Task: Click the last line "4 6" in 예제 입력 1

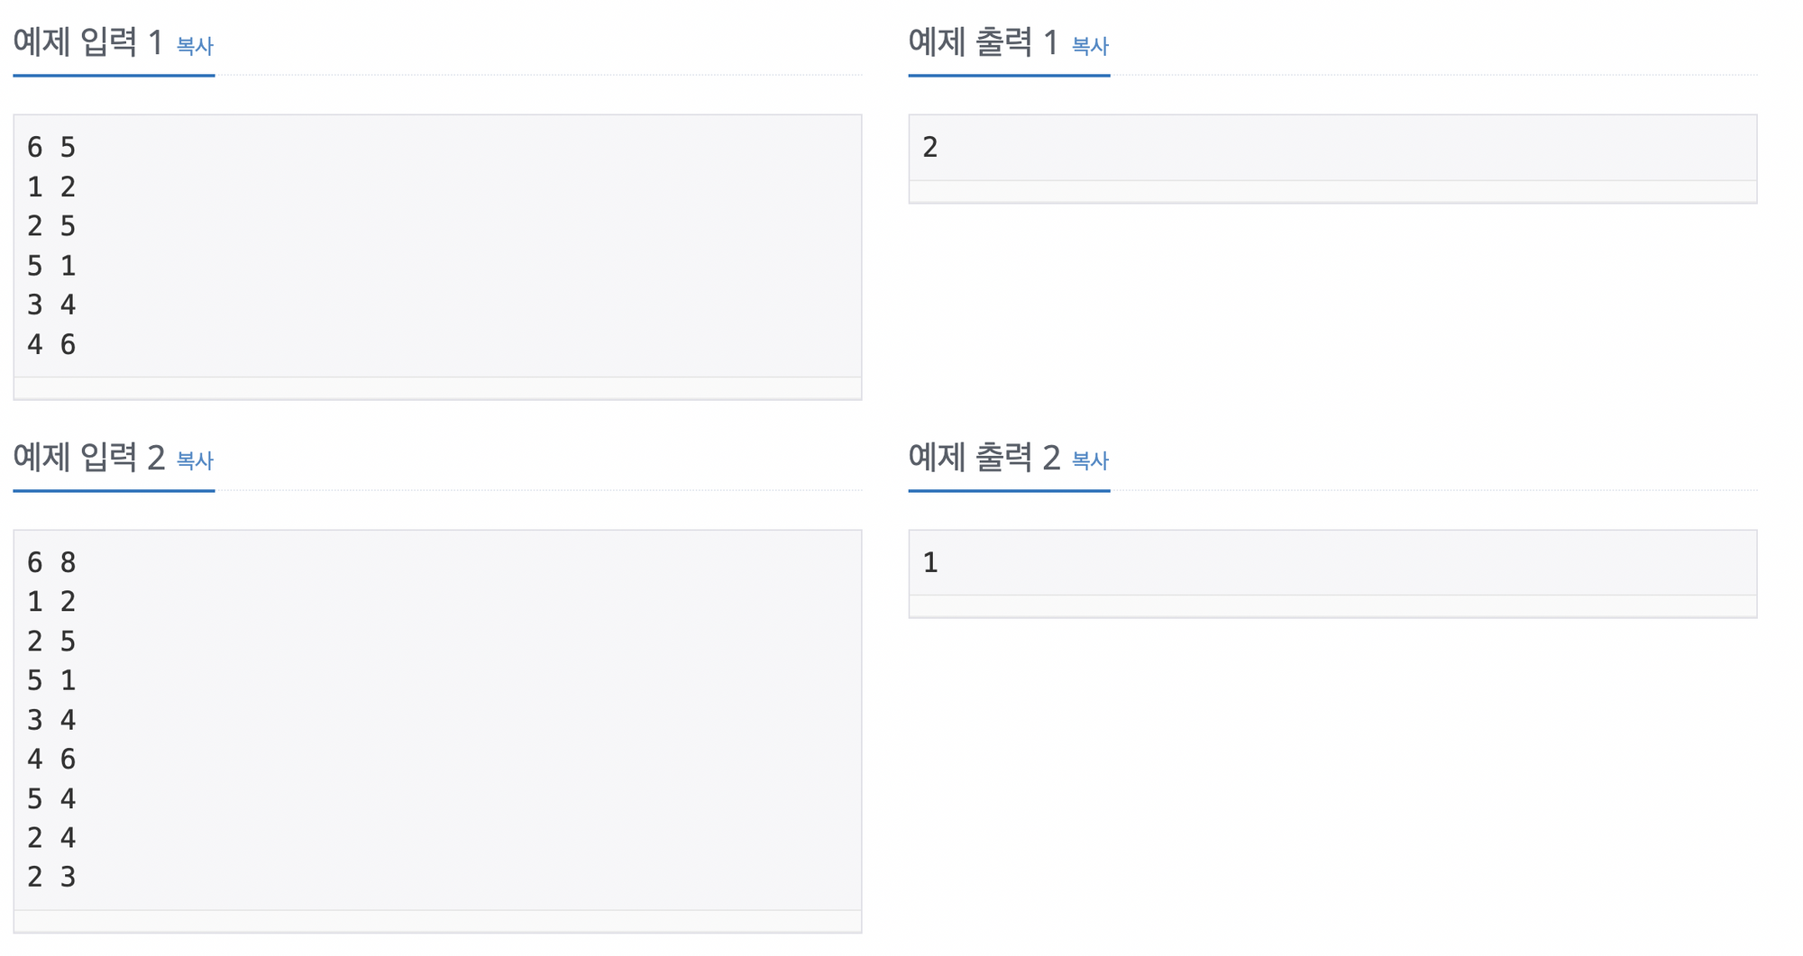Action: point(51,344)
